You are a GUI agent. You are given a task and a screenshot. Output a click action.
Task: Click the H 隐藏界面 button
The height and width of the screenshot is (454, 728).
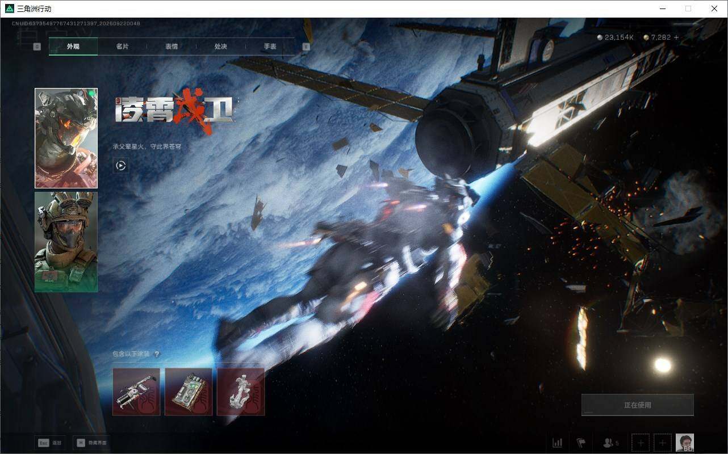[92, 443]
